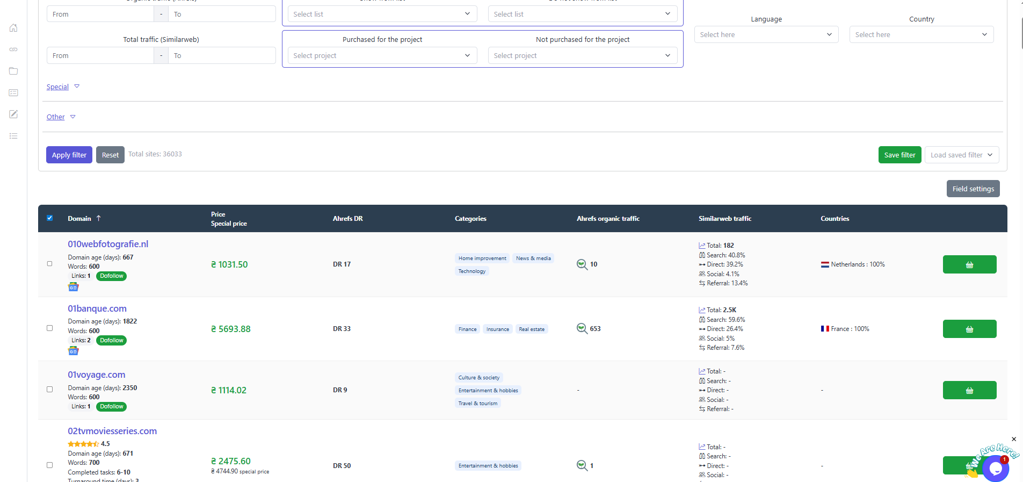Open the Load saved filter dropdown

[x=962, y=155]
